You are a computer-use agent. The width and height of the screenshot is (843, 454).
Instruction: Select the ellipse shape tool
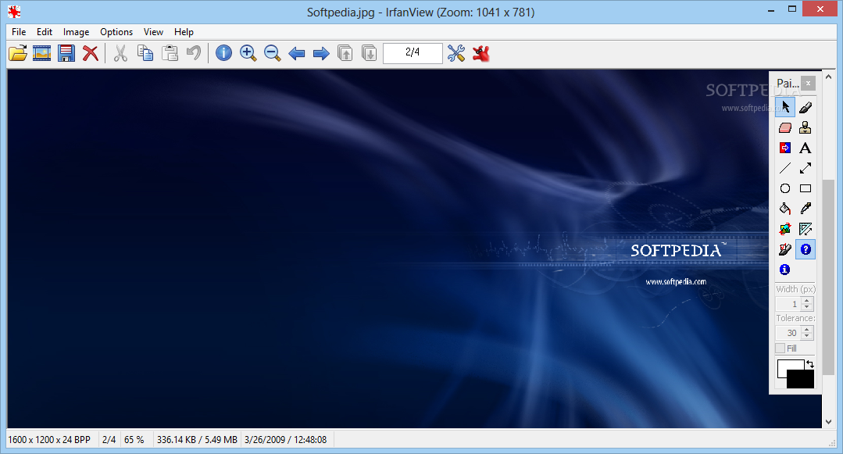(785, 188)
